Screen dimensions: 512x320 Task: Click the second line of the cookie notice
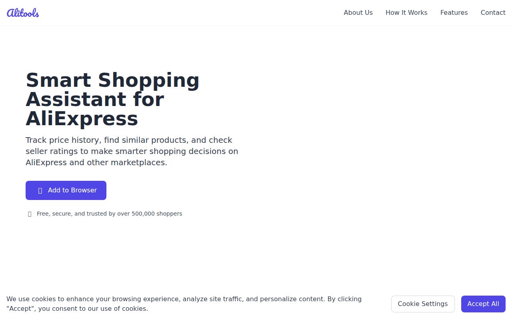point(77,308)
